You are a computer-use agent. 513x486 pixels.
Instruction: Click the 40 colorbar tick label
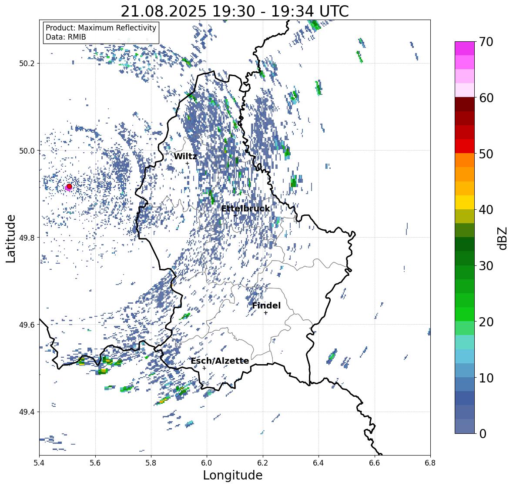point(486,210)
